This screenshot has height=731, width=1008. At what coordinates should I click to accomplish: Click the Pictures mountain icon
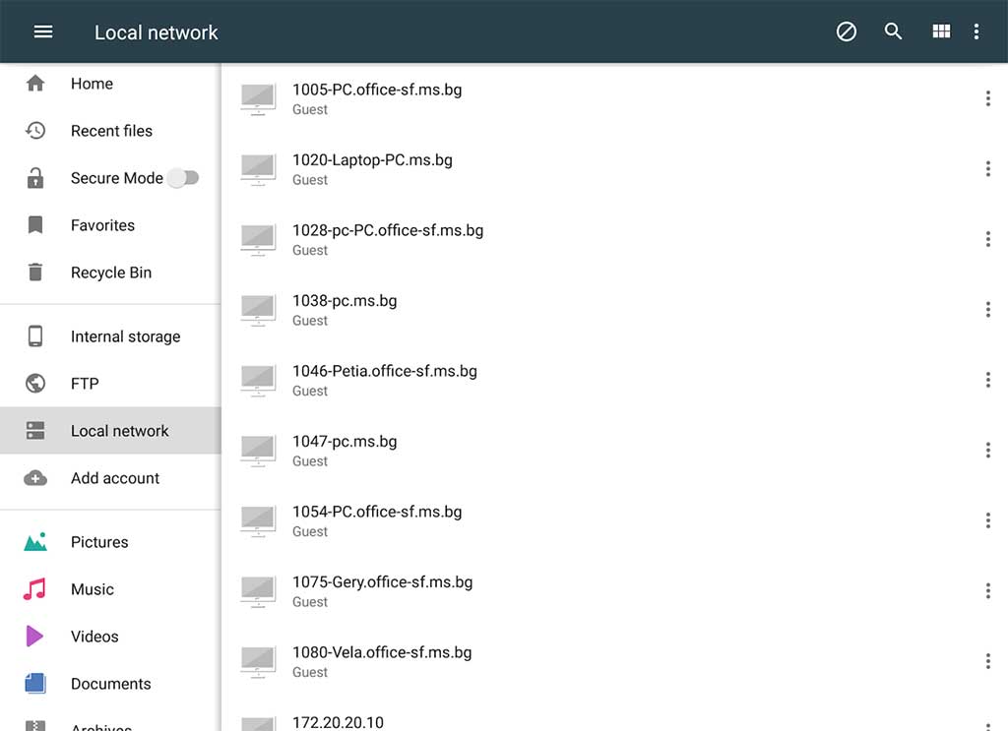(35, 541)
